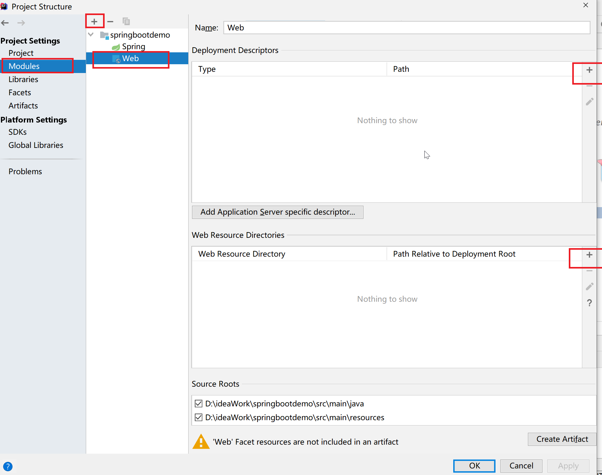Select the Spring facet node
This screenshot has height=475, width=602.
133,47
